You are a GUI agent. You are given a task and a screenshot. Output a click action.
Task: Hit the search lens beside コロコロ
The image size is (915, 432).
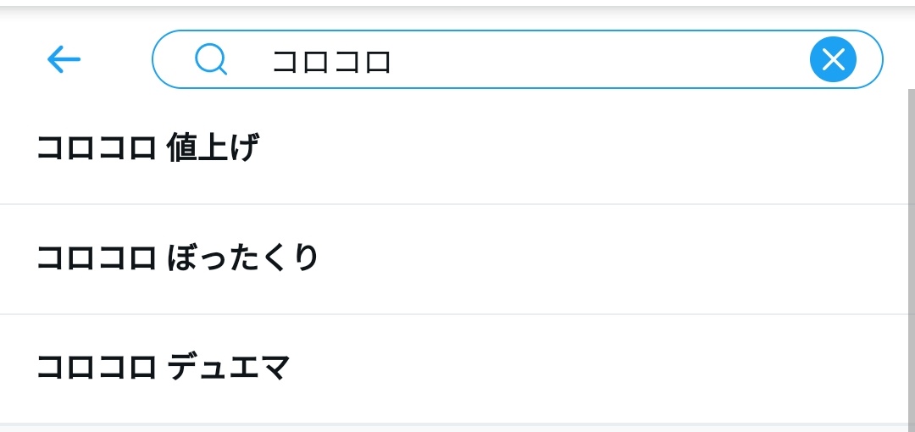pos(210,59)
